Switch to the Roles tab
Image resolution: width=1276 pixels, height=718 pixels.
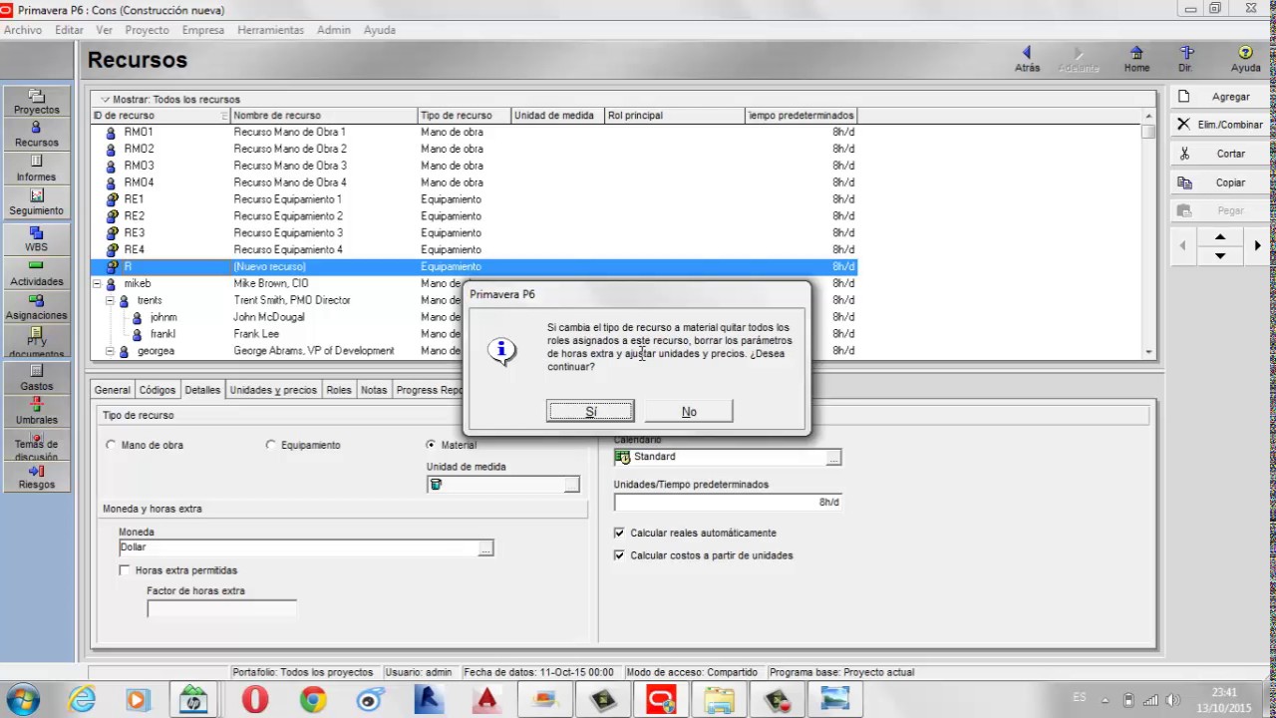[x=339, y=390]
